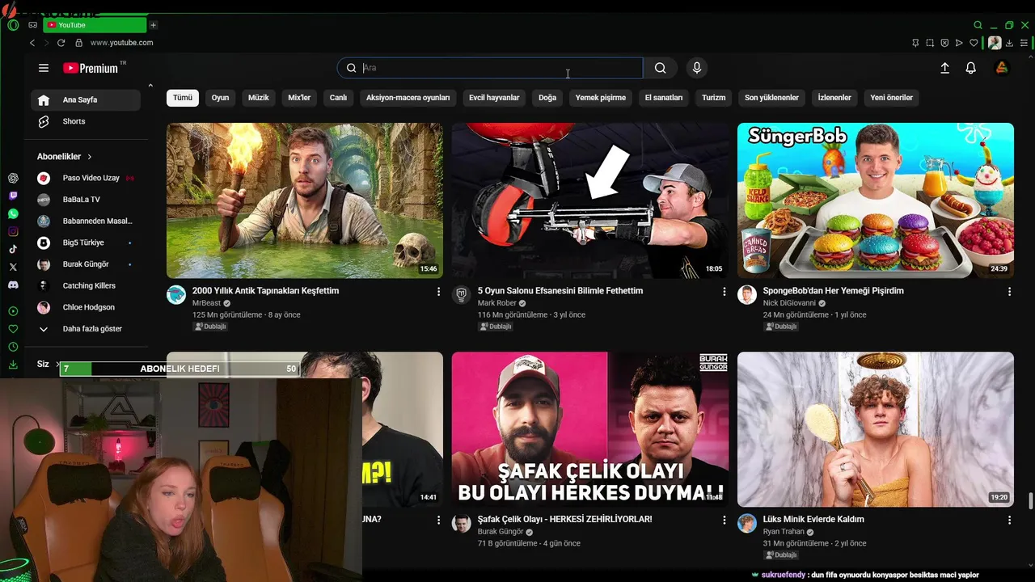Select the Son yüklenenler chip
The height and width of the screenshot is (582, 1035).
(771, 98)
